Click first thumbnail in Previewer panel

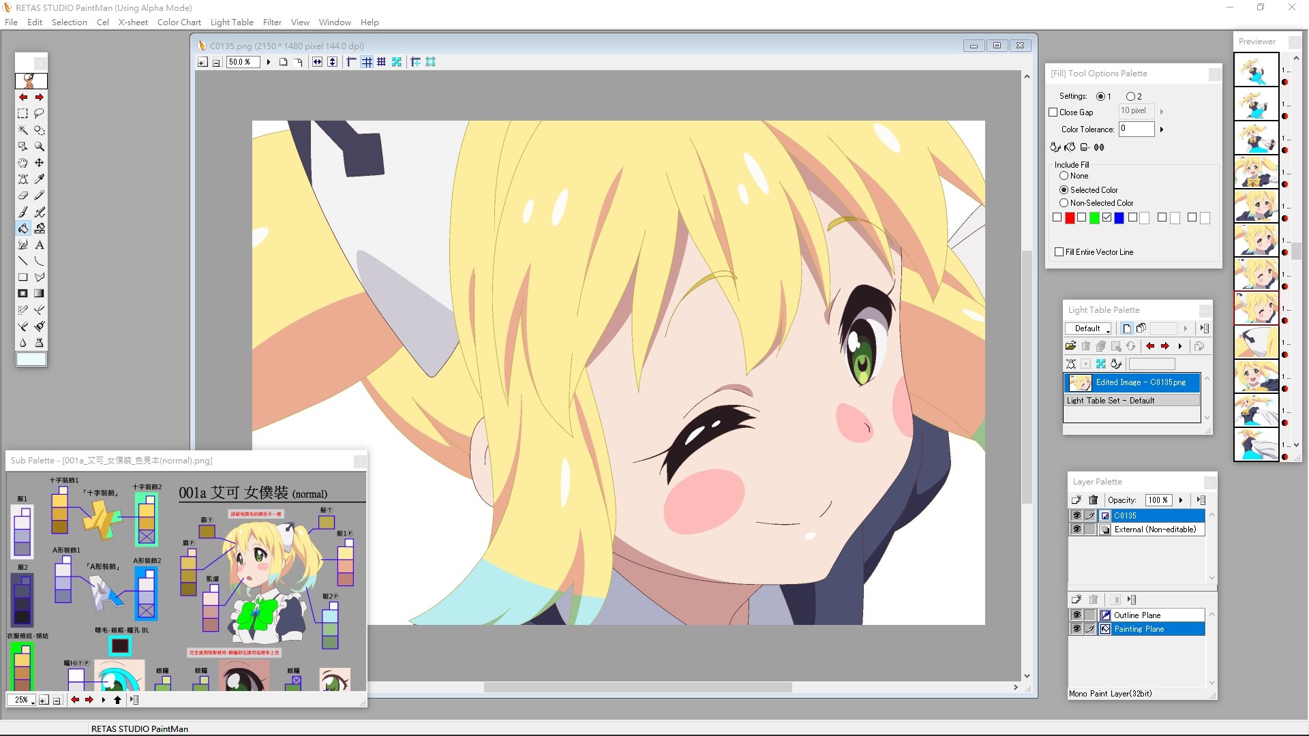[x=1256, y=69]
